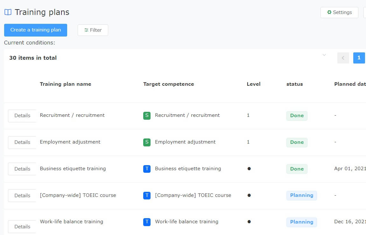
Task: Open Details for Employment adjustment plan
Action: [22, 142]
